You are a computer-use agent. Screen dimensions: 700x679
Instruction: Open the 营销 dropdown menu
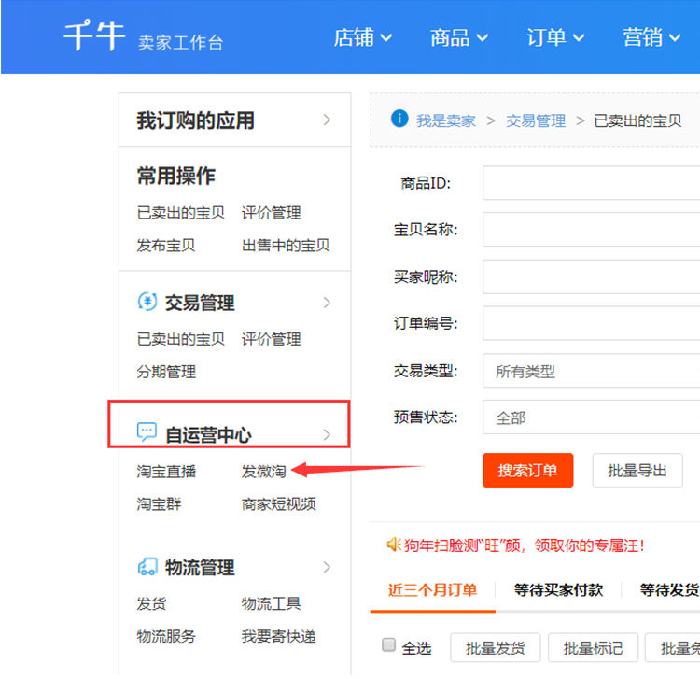click(651, 37)
